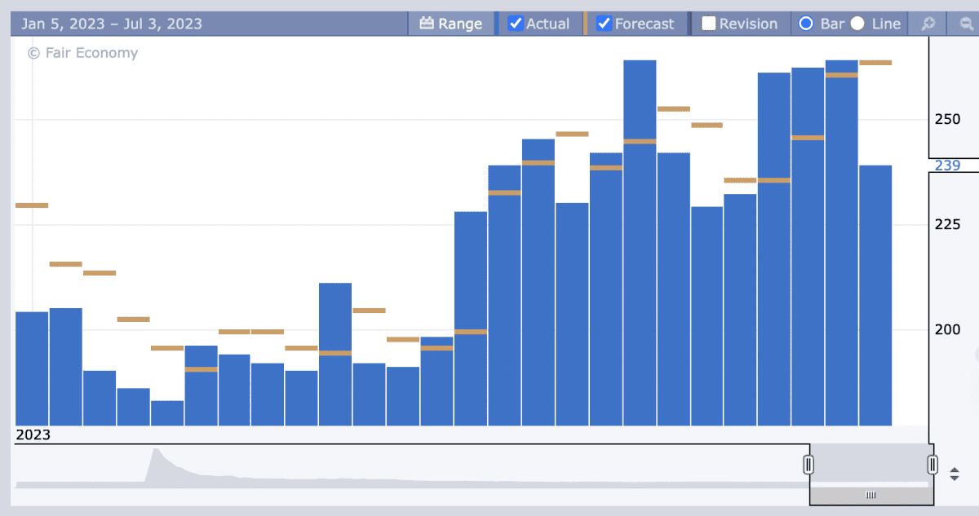979x516 pixels.
Task: Click the horizontal grip below range window
Action: point(870,495)
